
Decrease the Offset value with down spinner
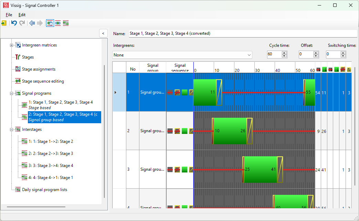(x=316, y=56)
